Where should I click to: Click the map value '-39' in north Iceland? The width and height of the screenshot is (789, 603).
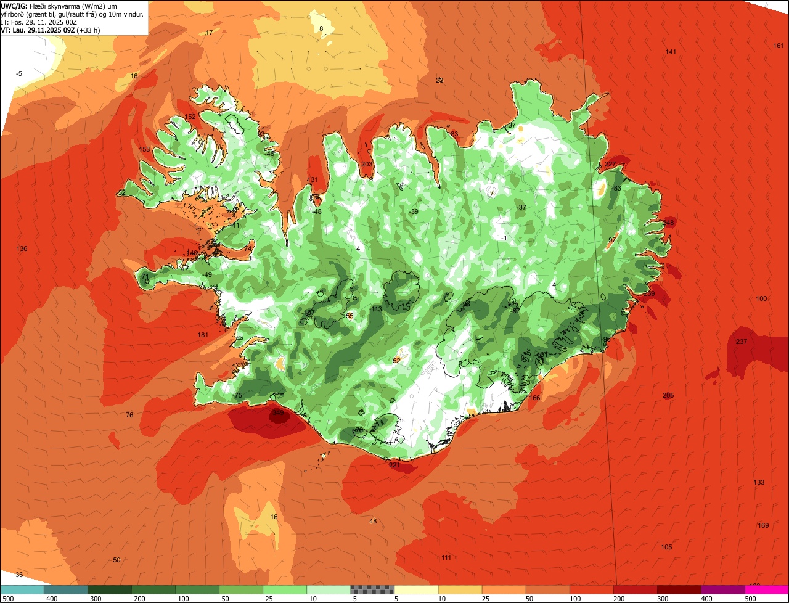413,212
